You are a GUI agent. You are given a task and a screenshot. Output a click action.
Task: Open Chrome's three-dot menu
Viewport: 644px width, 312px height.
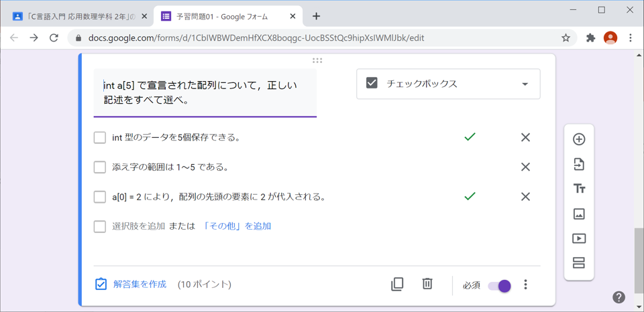(630, 38)
